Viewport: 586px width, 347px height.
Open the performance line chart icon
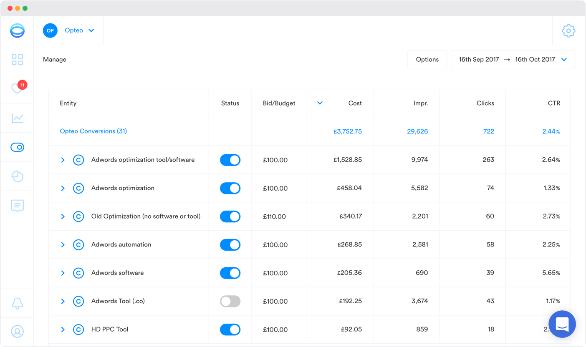pos(18,118)
